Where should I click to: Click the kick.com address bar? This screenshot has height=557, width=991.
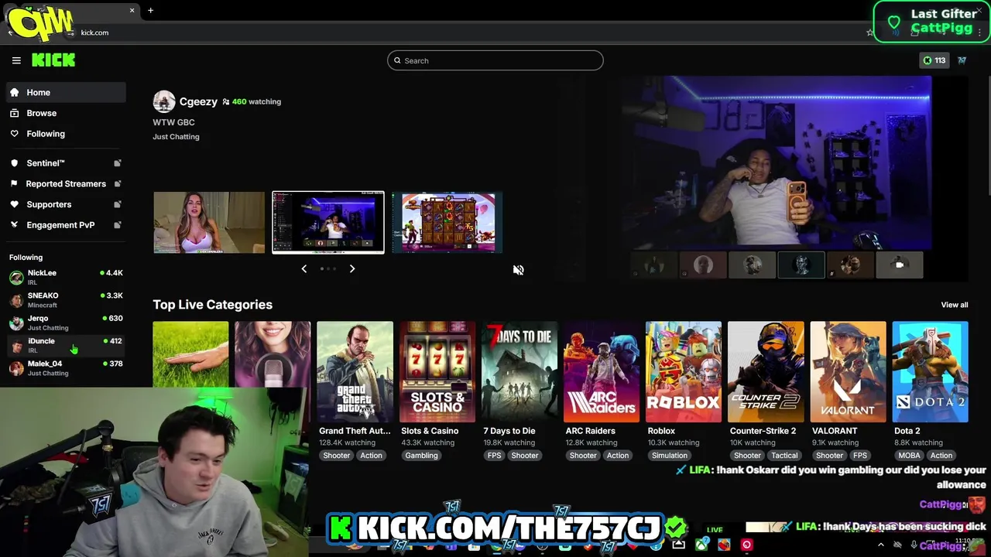[465, 32]
